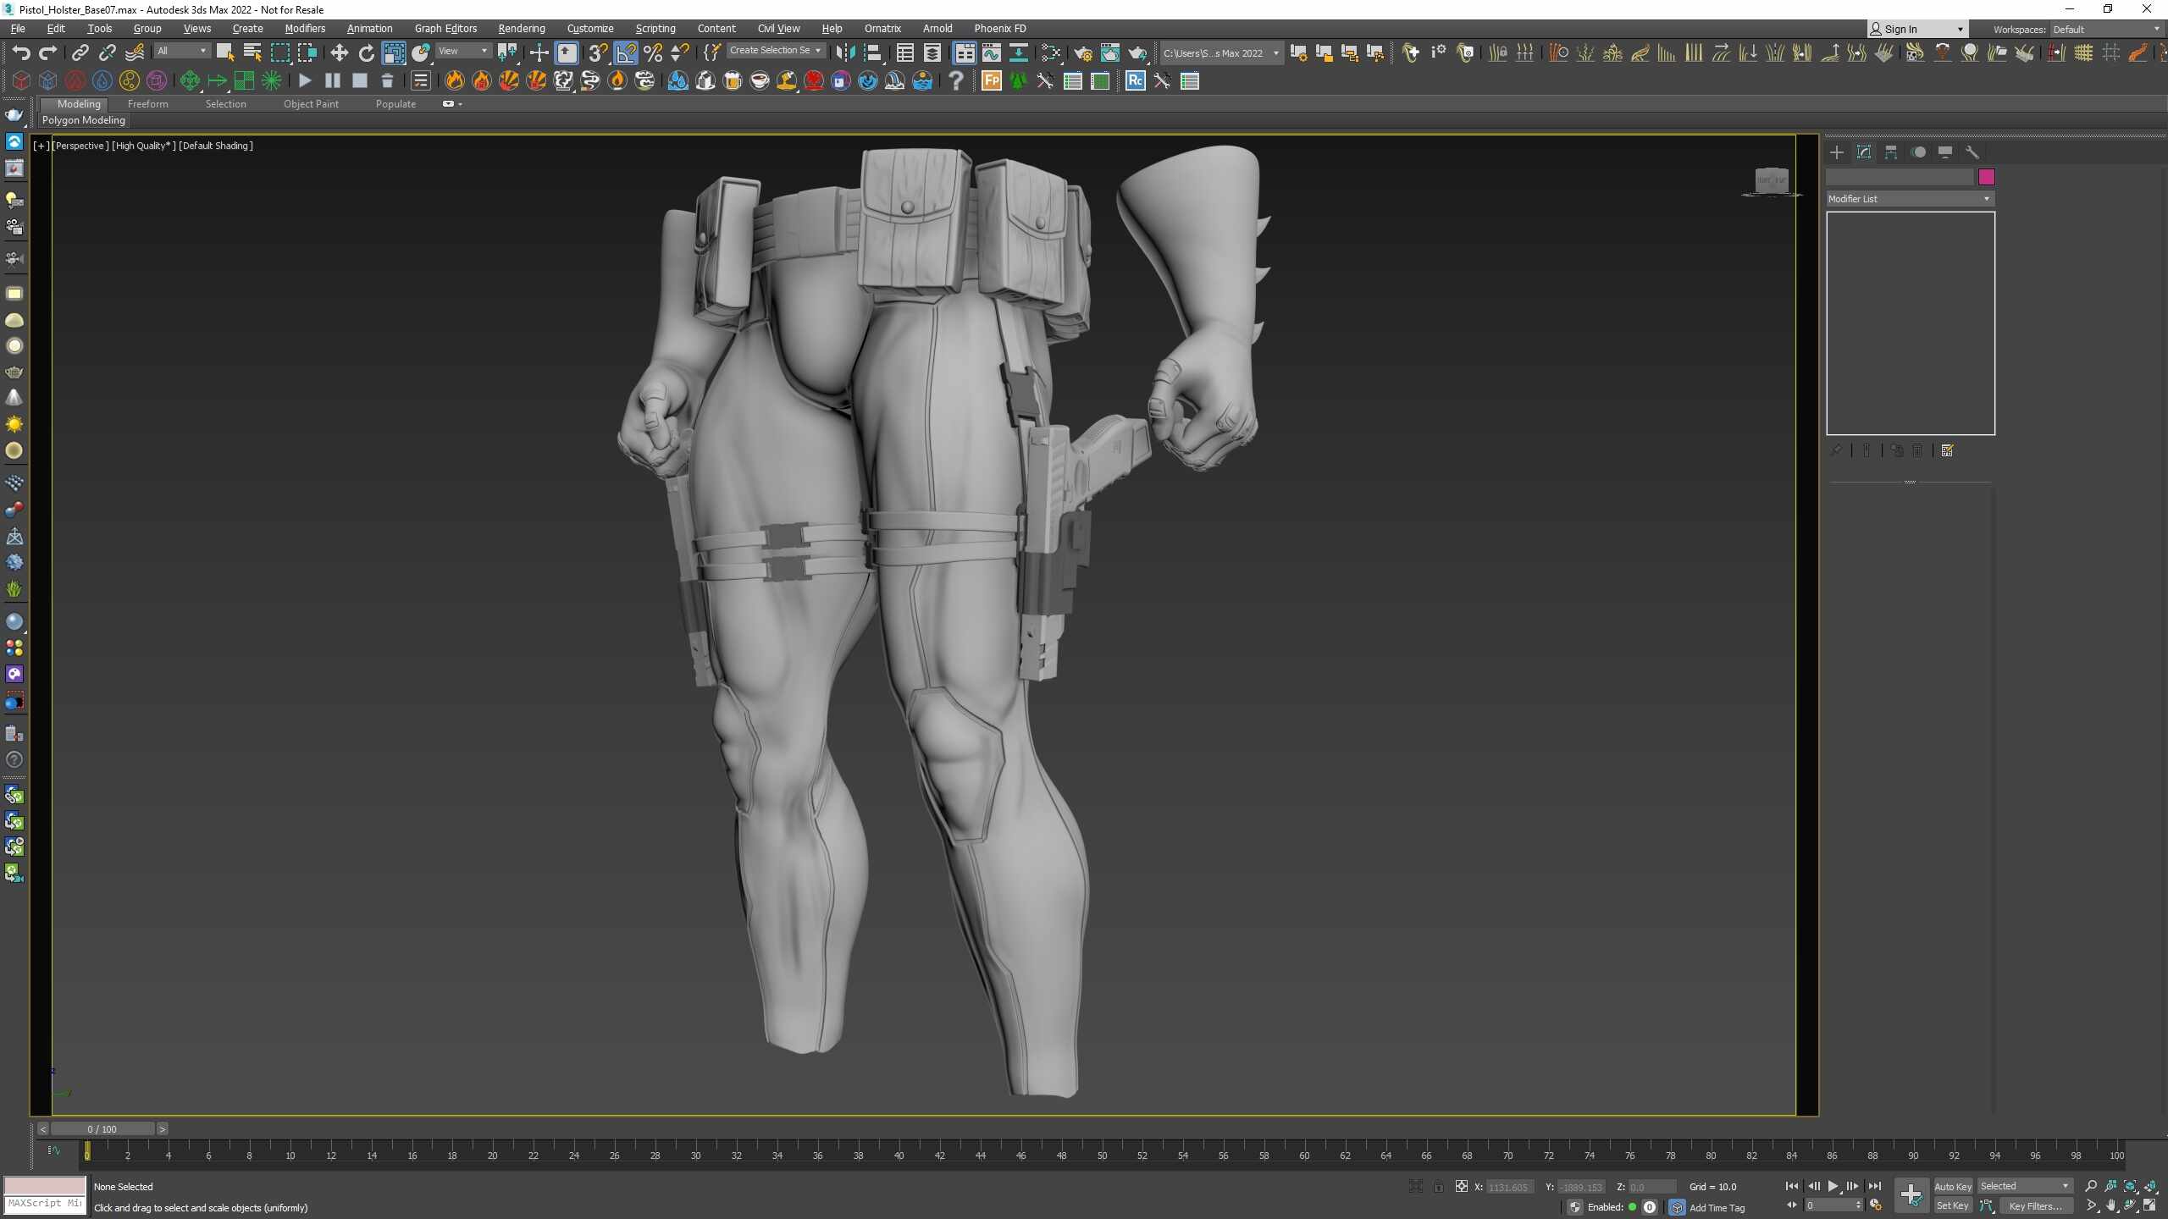Expand the Modifier List dropdown
The width and height of the screenshot is (2168, 1219).
point(1909,199)
